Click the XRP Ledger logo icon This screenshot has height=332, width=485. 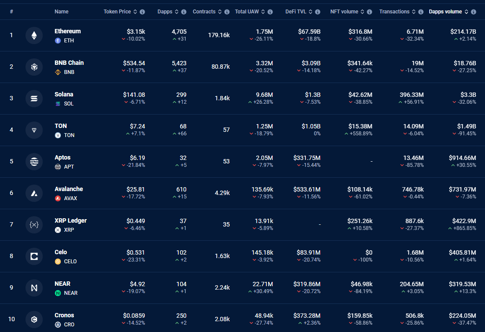(x=34, y=225)
